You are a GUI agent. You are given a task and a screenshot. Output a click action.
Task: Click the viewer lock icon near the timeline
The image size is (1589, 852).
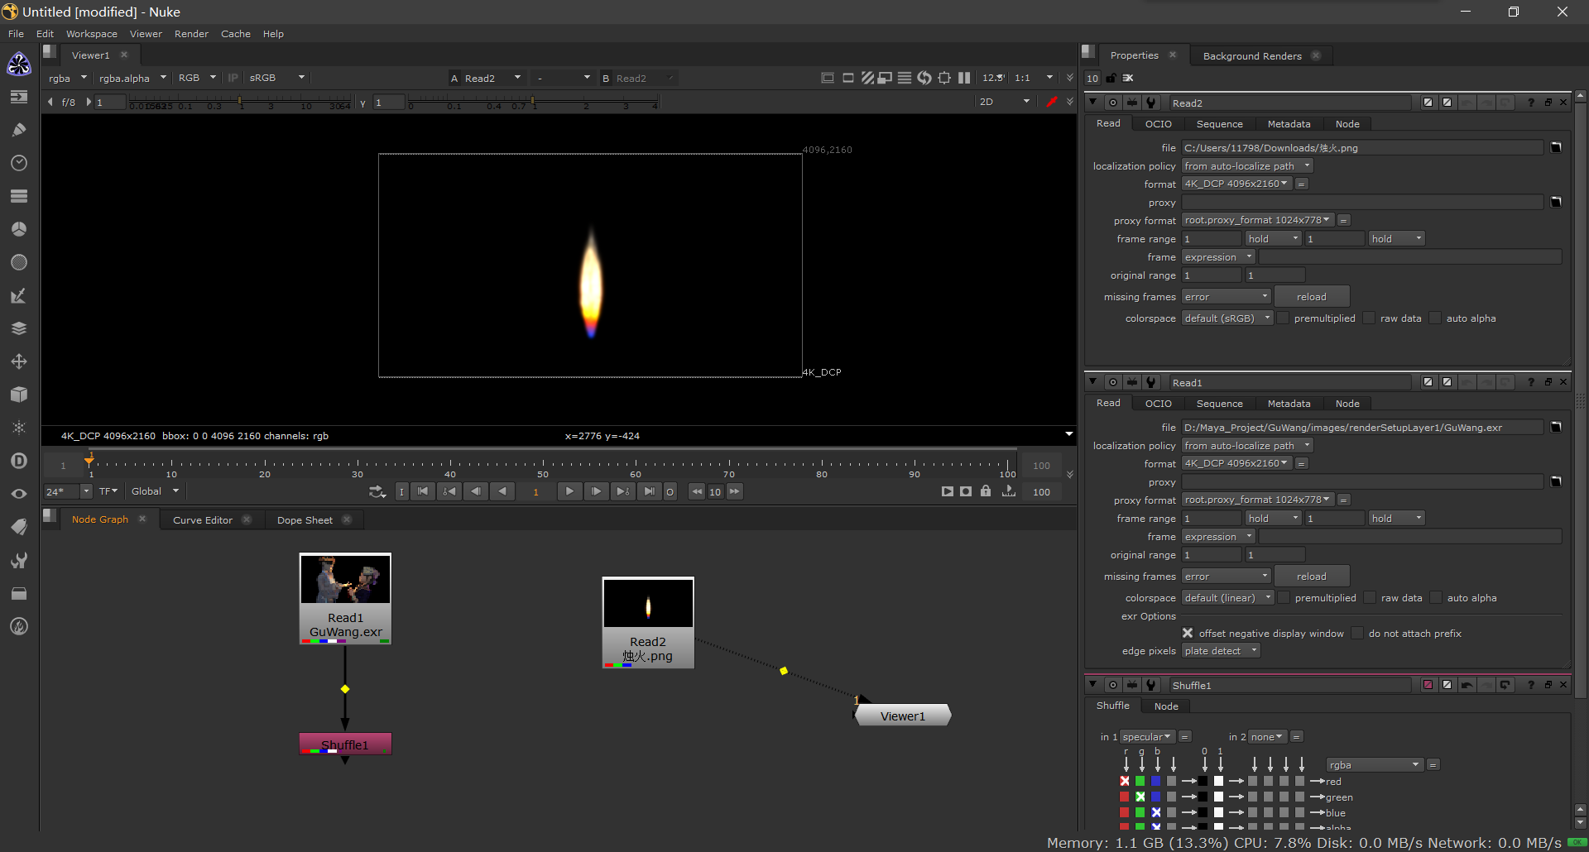click(x=986, y=491)
